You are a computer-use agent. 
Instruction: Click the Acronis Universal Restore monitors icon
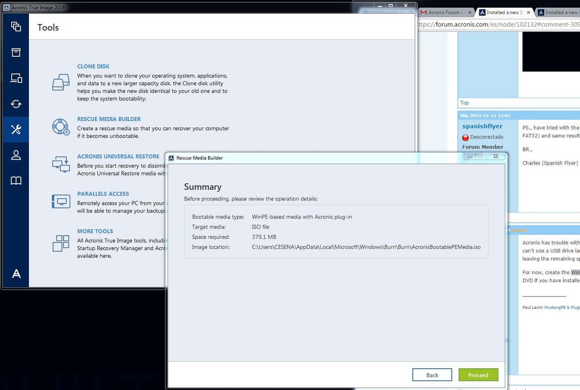pos(61,164)
